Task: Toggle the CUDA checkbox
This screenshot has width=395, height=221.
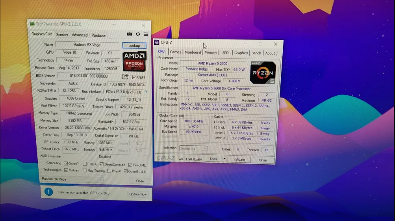Action: pyautogui.click(x=85, y=164)
